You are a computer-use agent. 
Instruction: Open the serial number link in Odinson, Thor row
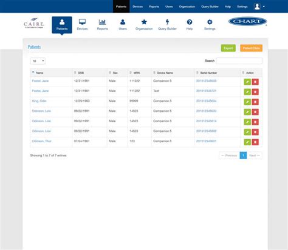pos(206,141)
